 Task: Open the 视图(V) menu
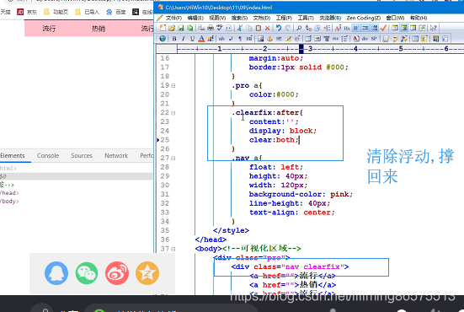tap(217, 18)
